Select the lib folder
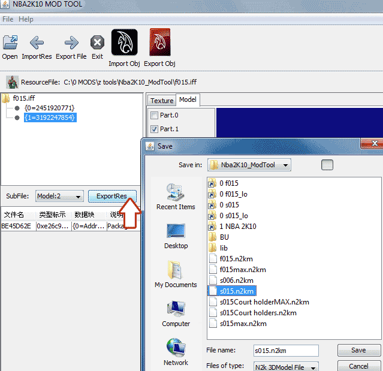Image resolution: width=383 pixels, height=371 pixels. (x=218, y=248)
